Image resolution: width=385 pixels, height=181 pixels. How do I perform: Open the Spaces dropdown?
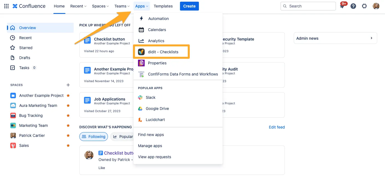pos(100,6)
